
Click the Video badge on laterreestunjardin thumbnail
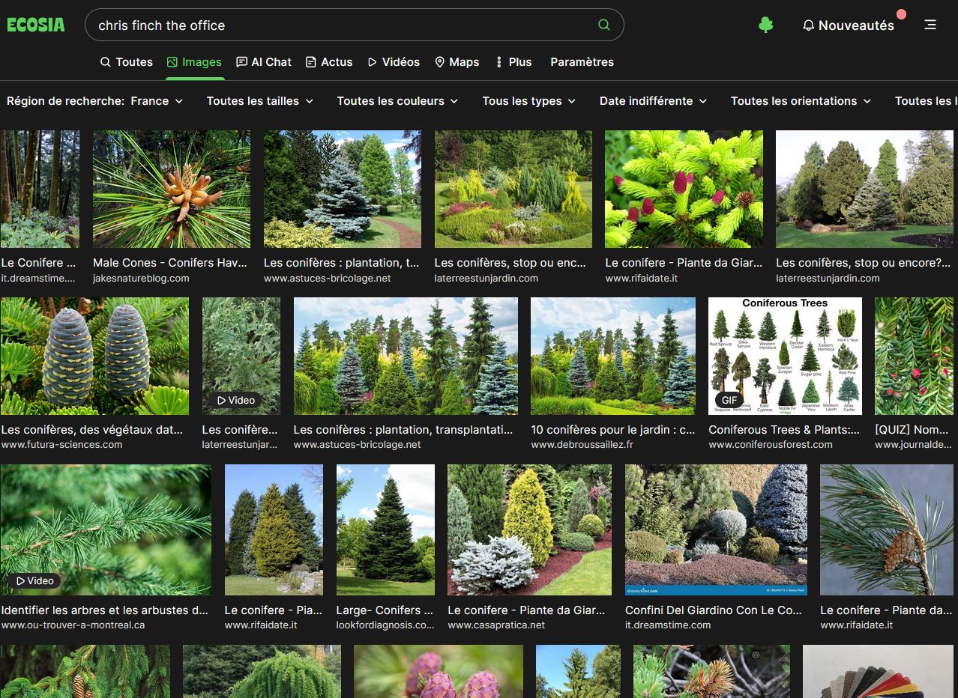(x=236, y=401)
